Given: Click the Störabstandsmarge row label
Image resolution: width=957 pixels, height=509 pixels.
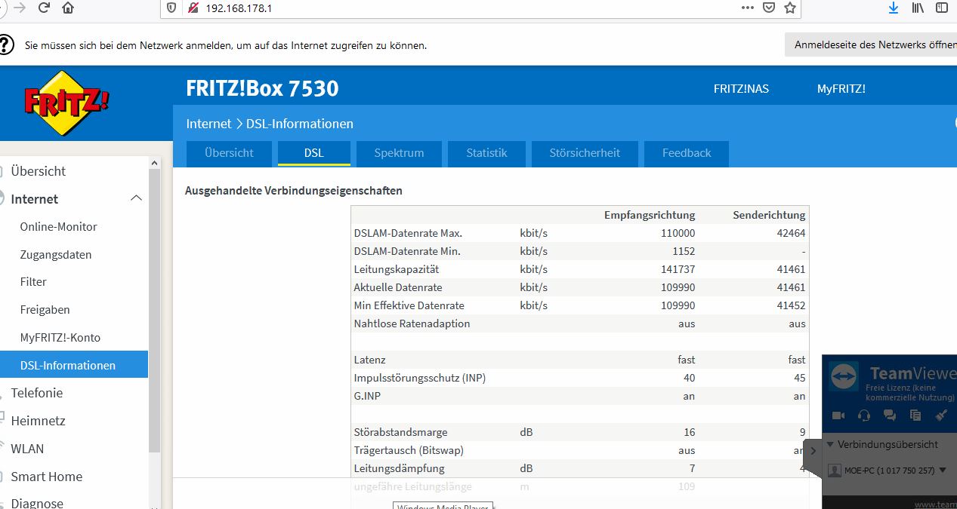Looking at the screenshot, I should point(400,432).
